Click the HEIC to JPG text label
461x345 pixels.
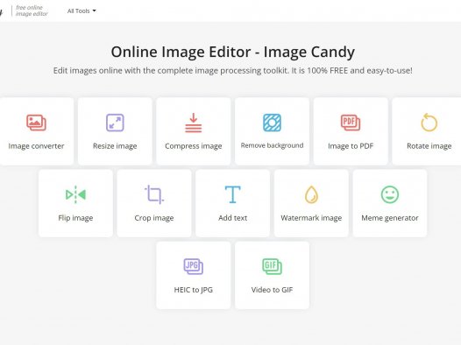click(x=193, y=290)
